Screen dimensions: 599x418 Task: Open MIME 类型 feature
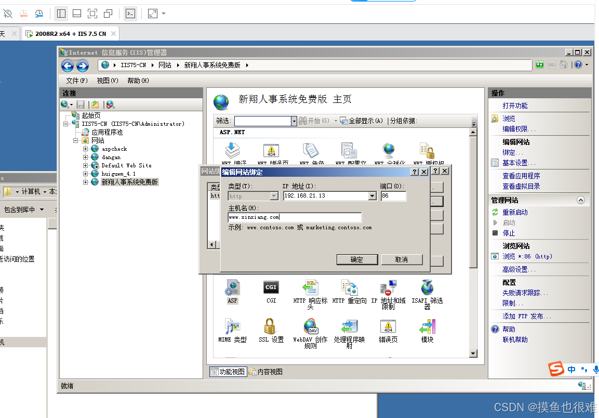point(232,331)
